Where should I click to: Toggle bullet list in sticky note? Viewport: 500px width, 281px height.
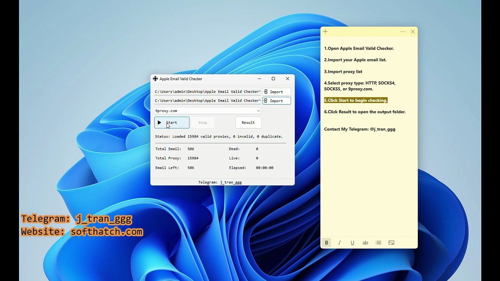[x=379, y=243]
